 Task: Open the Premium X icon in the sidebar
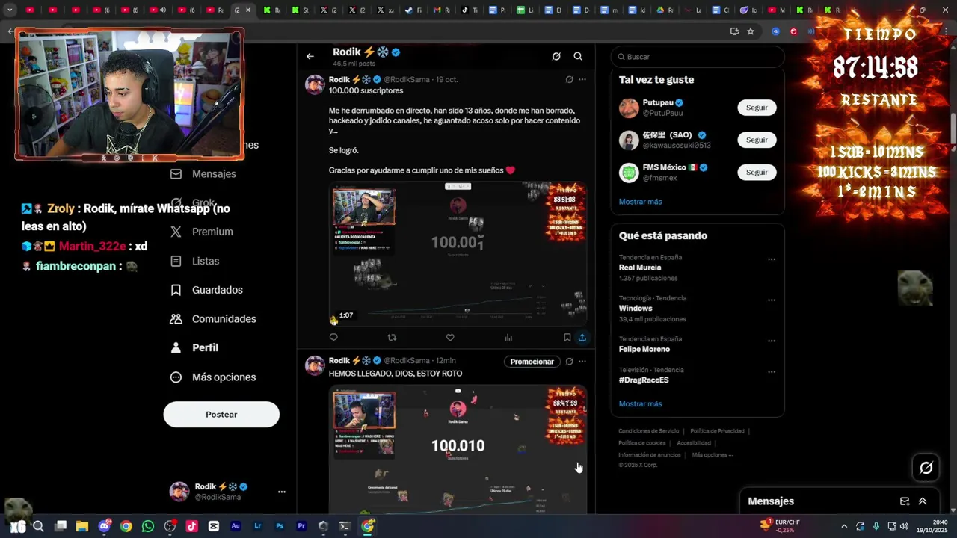pos(176,232)
